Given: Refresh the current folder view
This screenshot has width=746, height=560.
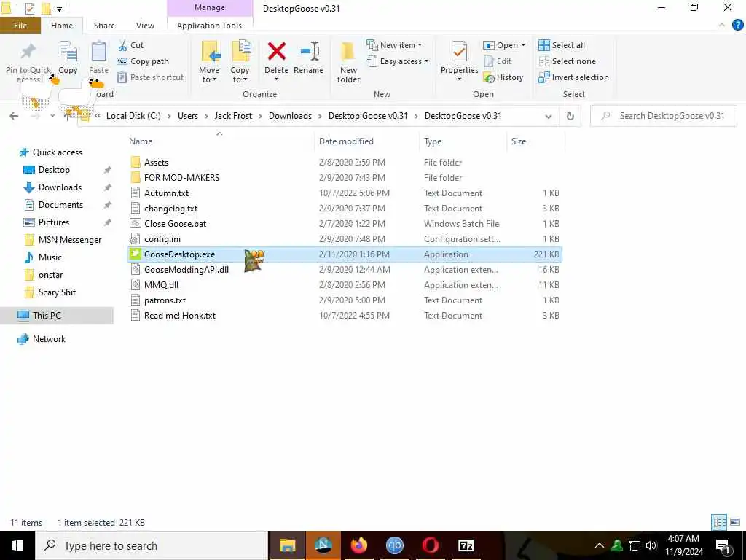Looking at the screenshot, I should 570,116.
